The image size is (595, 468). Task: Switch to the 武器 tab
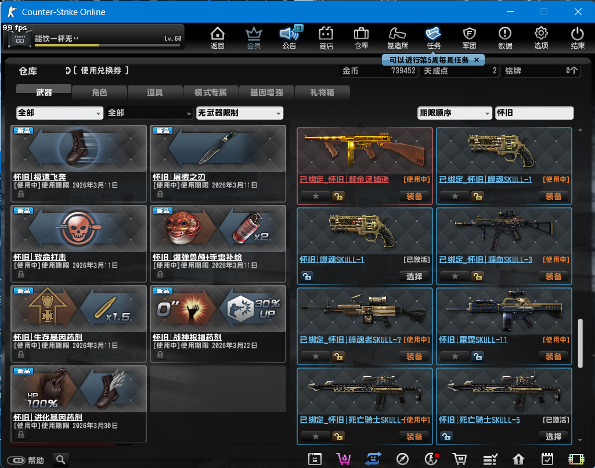pyautogui.click(x=44, y=92)
